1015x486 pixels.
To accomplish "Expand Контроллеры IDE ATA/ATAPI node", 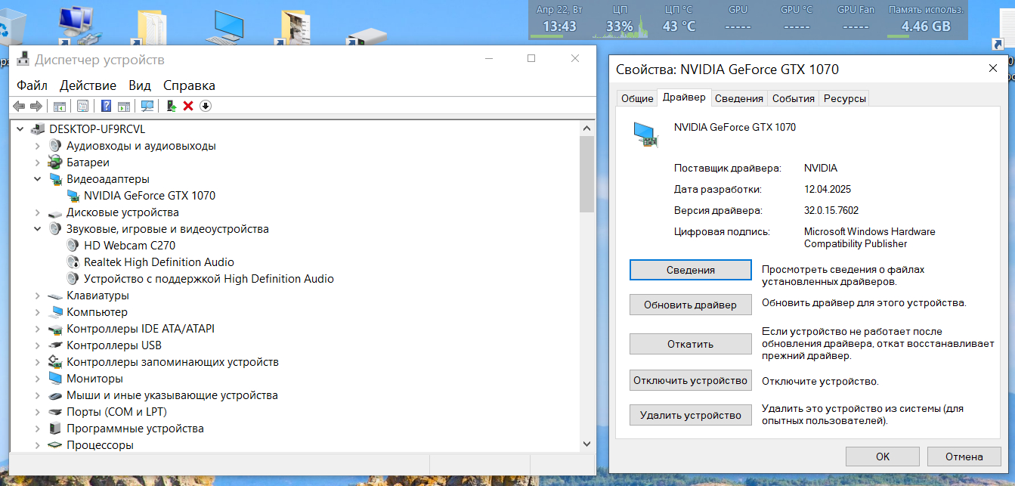I will [37, 329].
